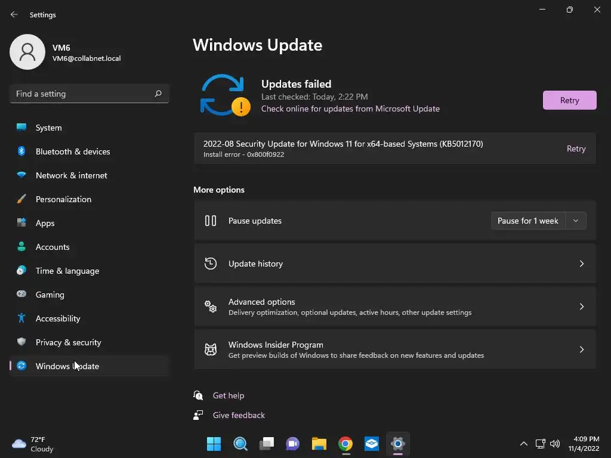Open the Start menu from taskbar
This screenshot has width=611, height=458.
[x=214, y=444]
